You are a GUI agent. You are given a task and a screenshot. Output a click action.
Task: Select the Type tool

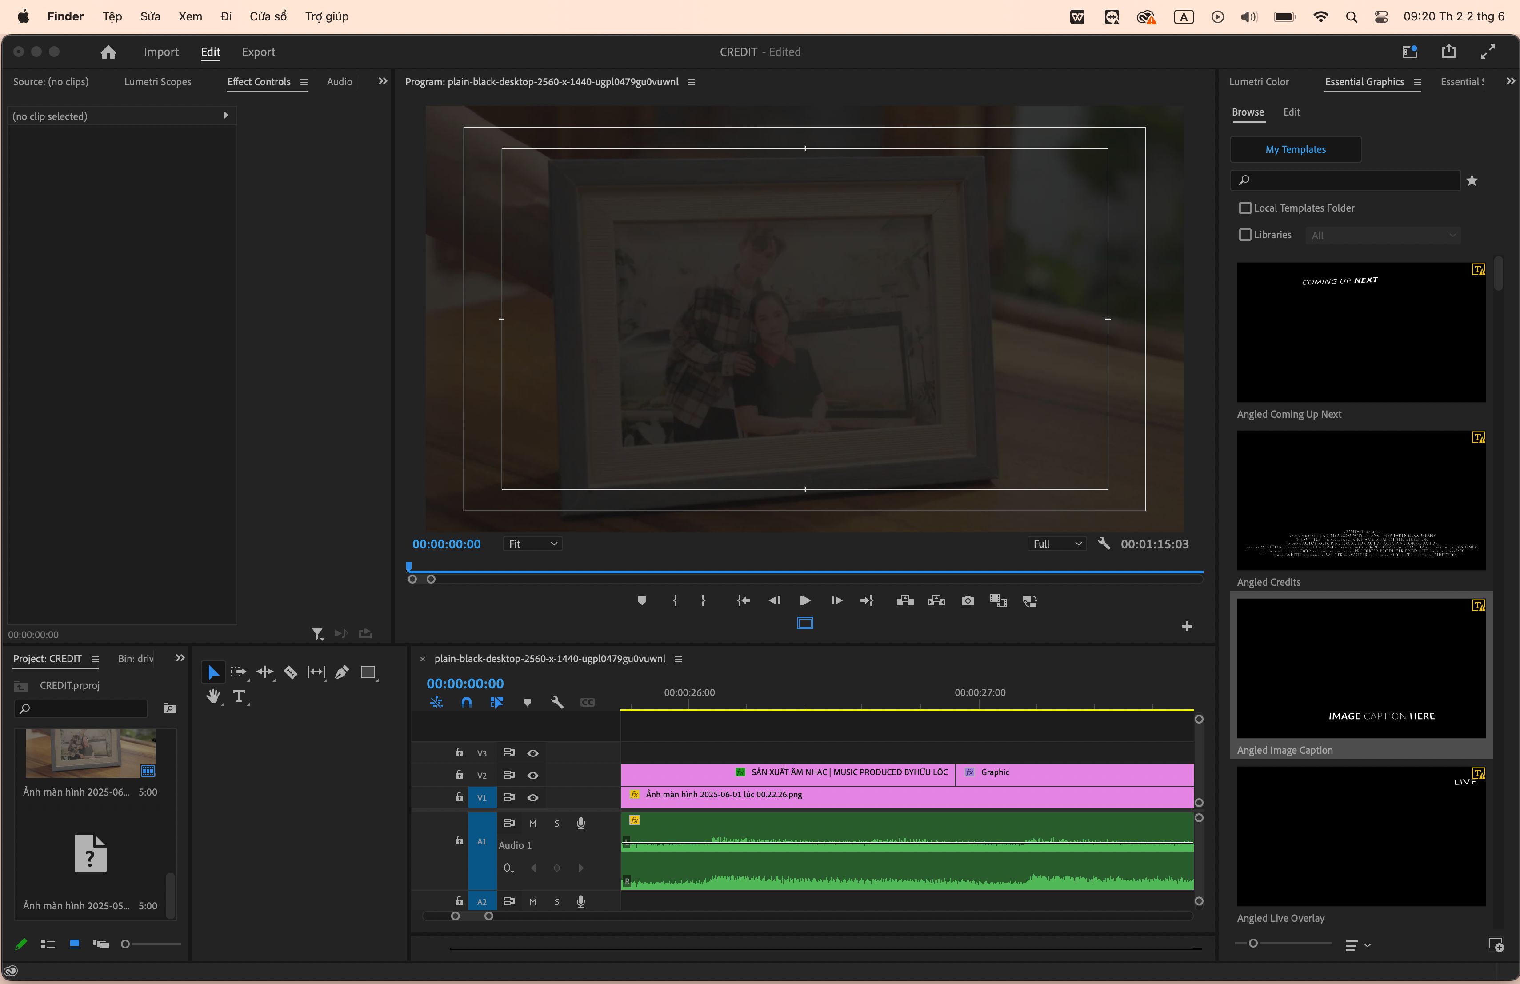tap(240, 696)
